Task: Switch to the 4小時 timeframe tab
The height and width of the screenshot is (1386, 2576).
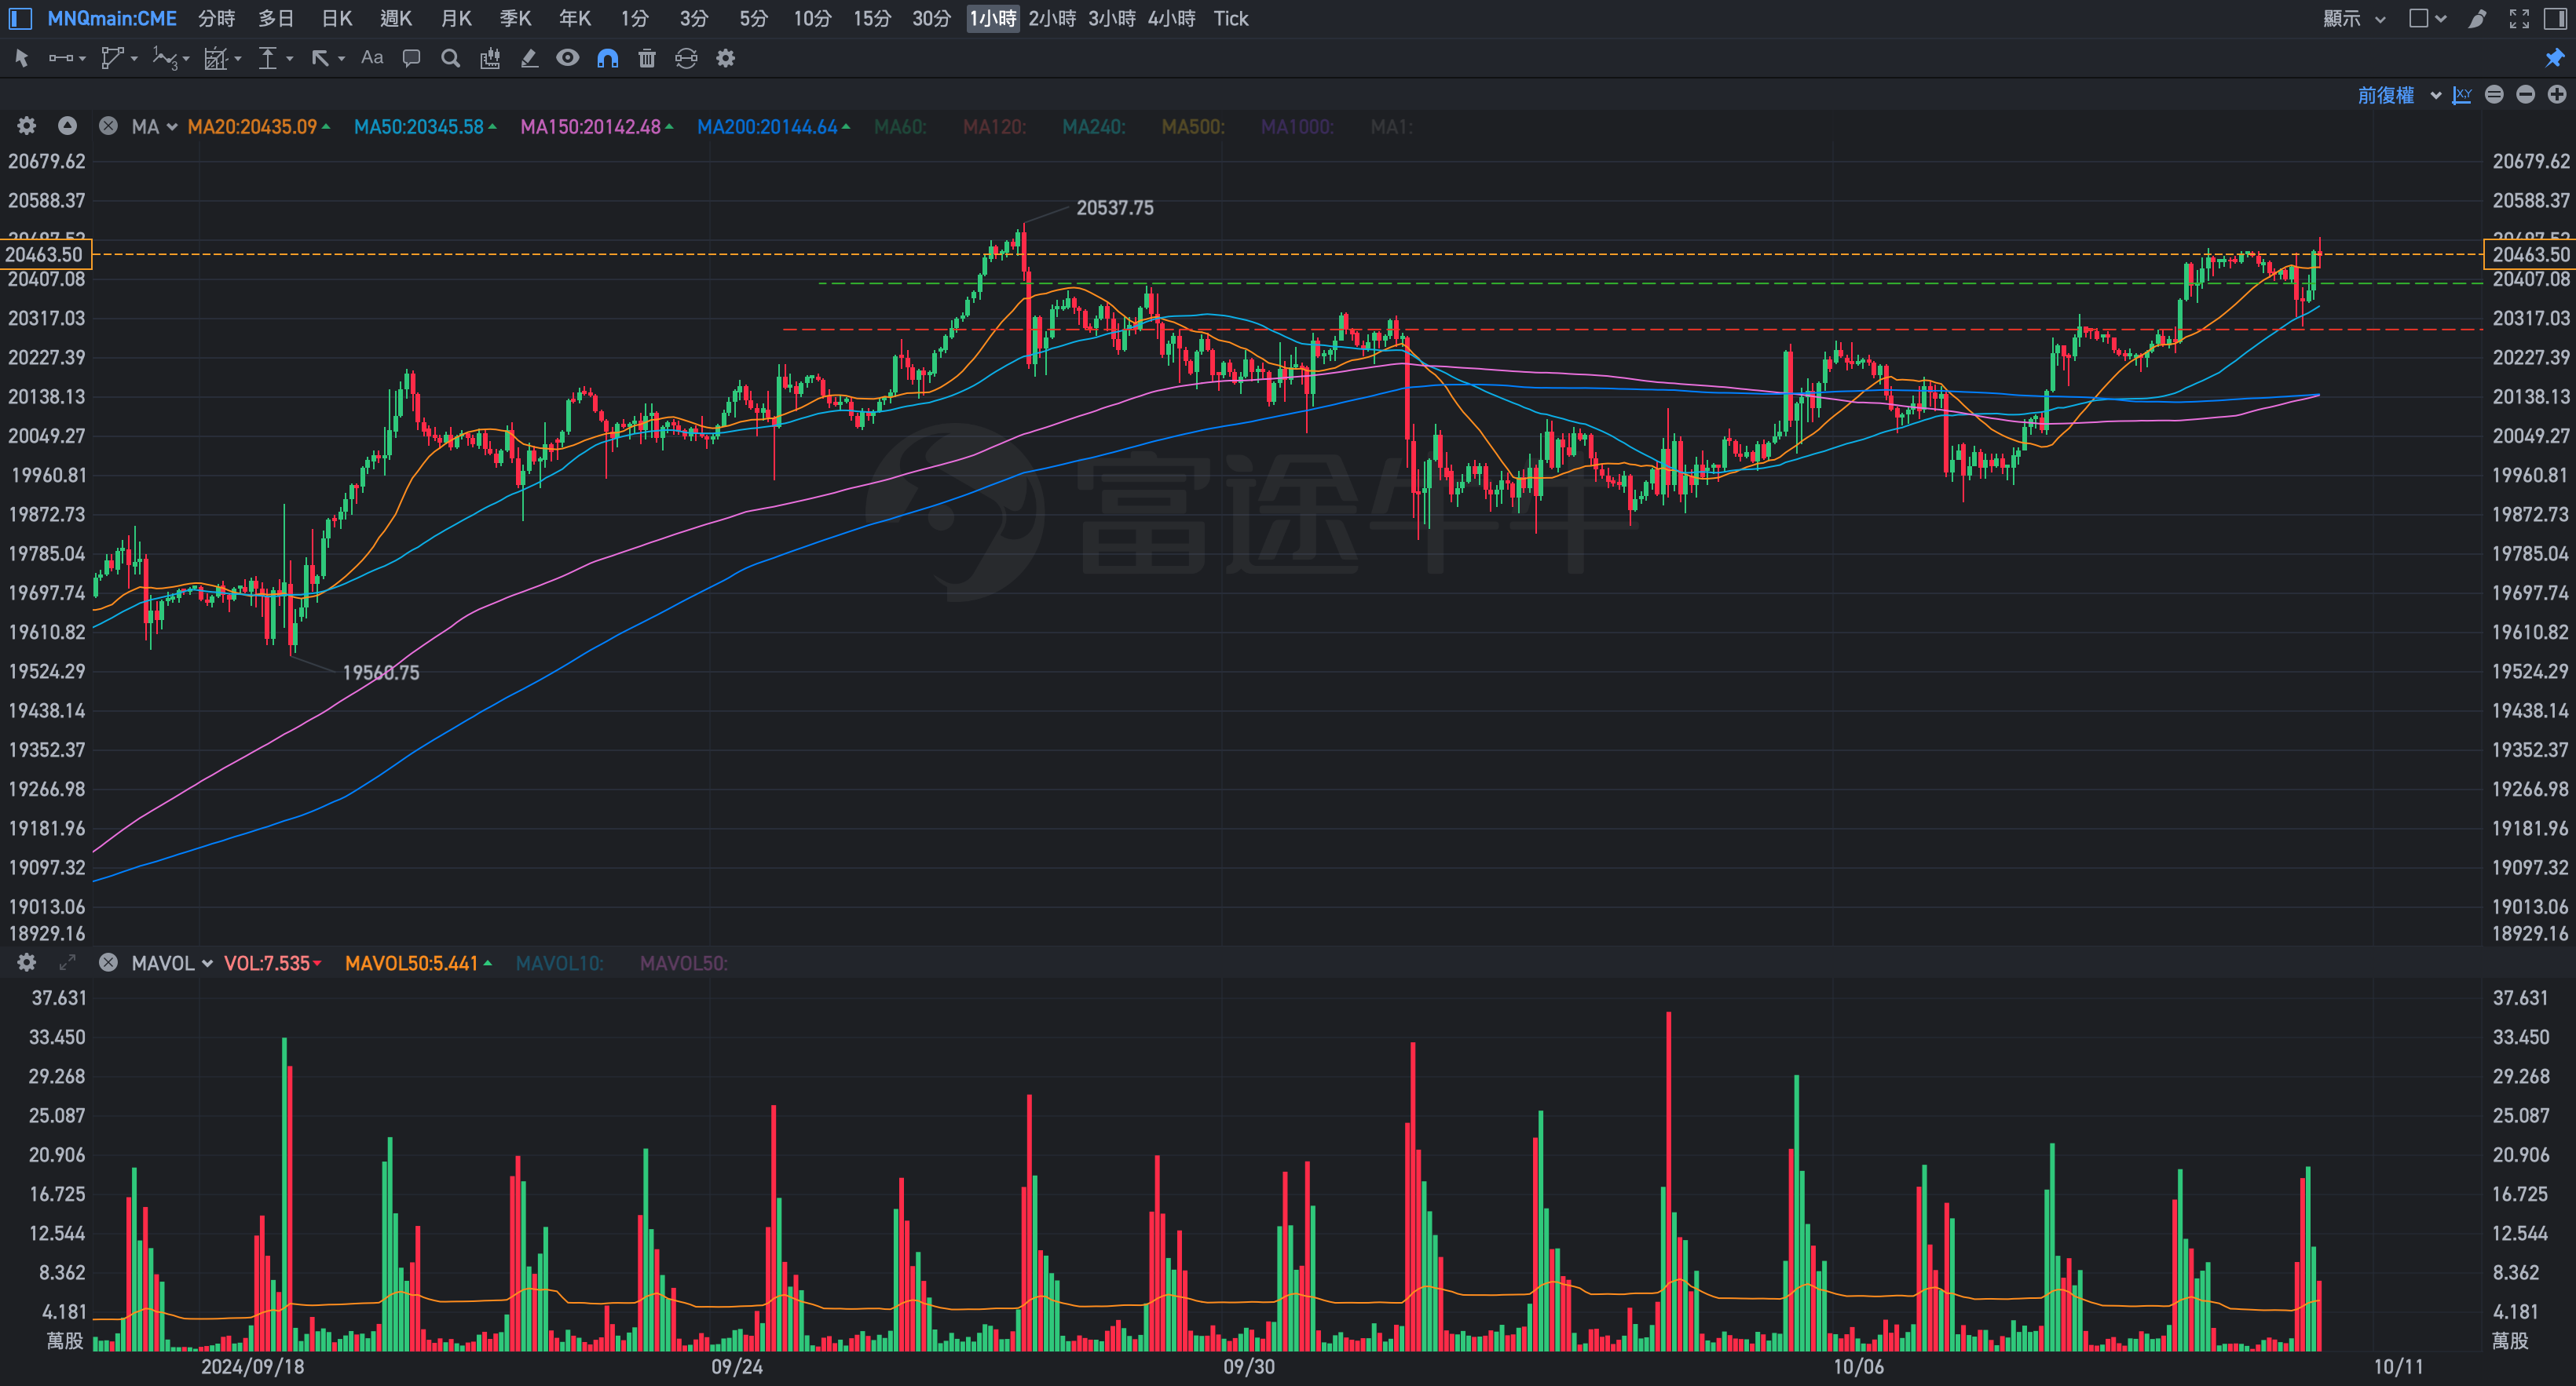Action: 1171,19
